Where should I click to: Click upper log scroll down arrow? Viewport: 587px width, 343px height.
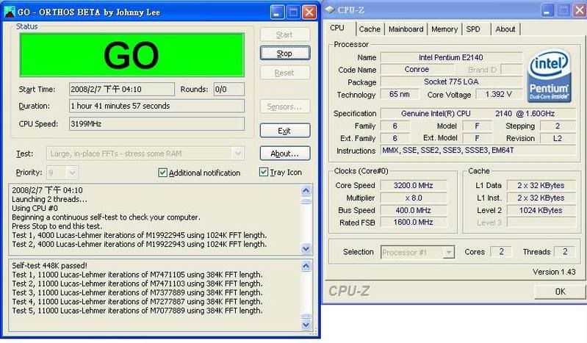[306, 249]
